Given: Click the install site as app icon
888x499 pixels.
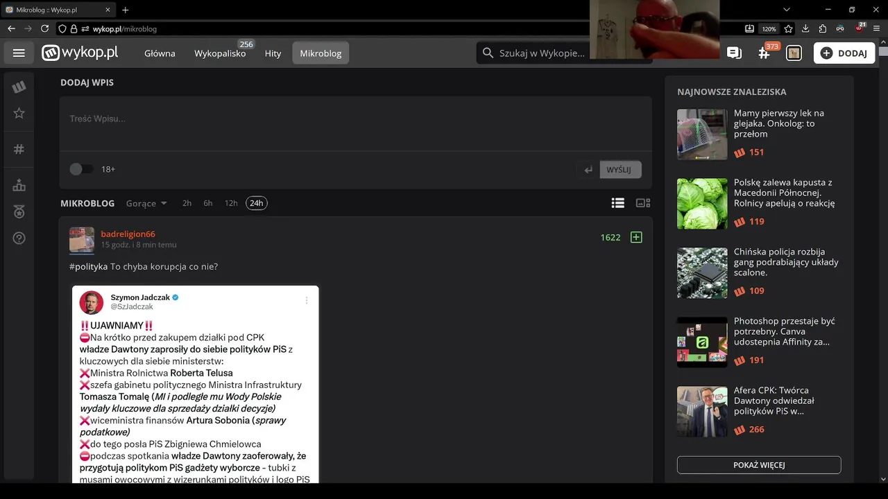Looking at the screenshot, I should coord(750,29).
